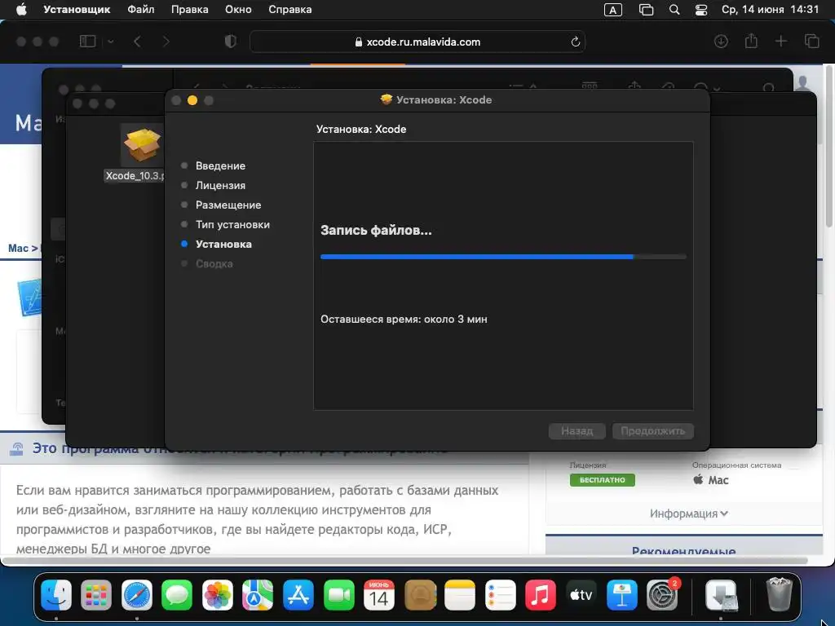
Task: Open the Stage Manager window icon in menu bar
Action: [646, 10]
